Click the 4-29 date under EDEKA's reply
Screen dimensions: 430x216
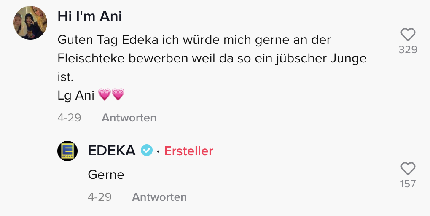[99, 197]
